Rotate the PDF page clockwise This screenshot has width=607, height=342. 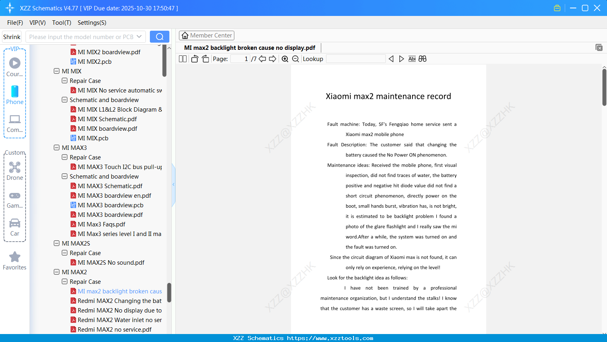(206, 59)
